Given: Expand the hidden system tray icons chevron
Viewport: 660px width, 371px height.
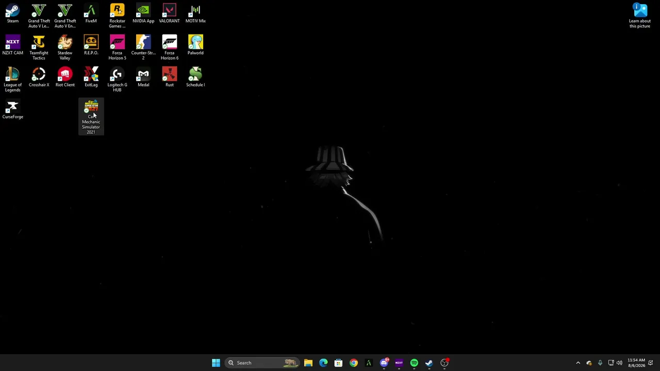Looking at the screenshot, I should tap(578, 363).
